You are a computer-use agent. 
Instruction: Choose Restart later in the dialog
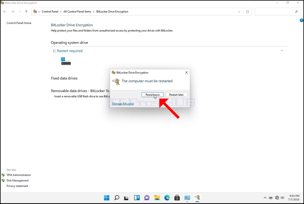176,95
